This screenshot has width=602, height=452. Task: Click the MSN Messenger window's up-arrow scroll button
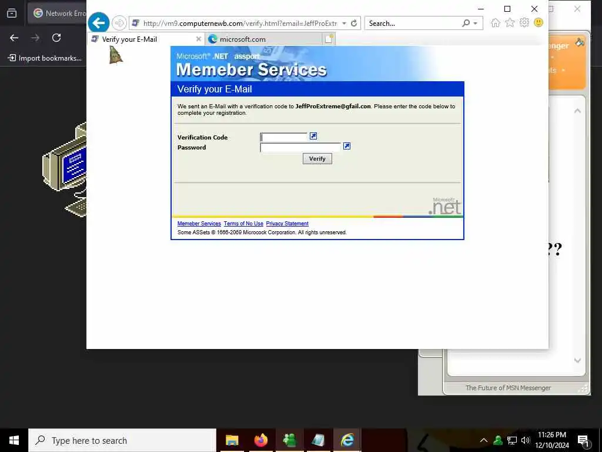click(x=577, y=111)
